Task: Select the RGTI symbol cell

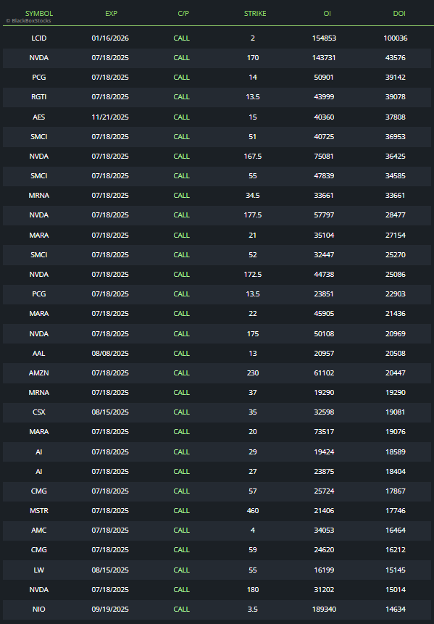Action: (x=39, y=96)
